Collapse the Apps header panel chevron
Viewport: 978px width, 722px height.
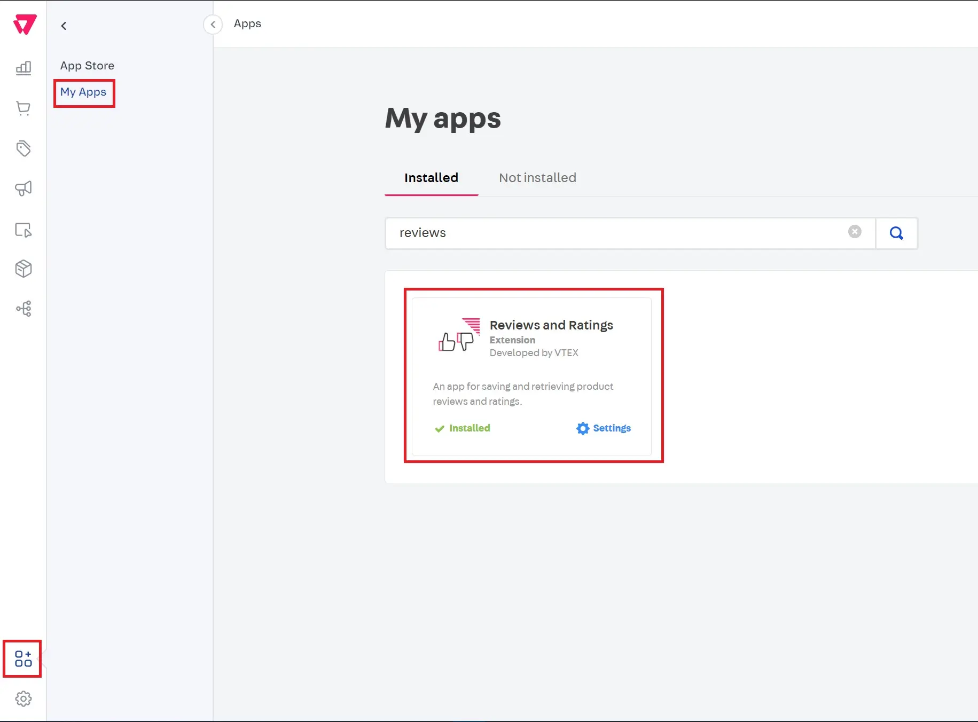pyautogui.click(x=213, y=24)
